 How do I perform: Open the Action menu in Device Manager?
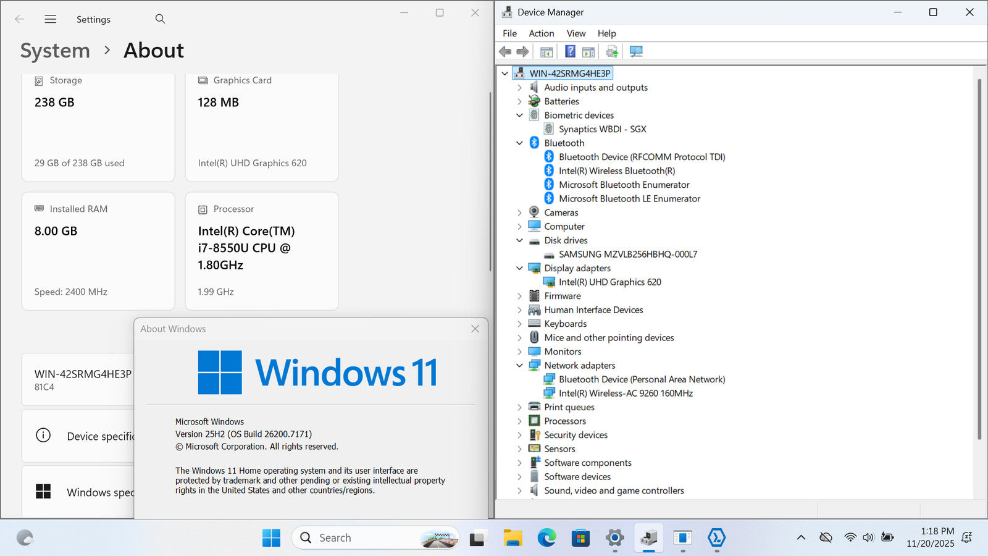coord(541,33)
